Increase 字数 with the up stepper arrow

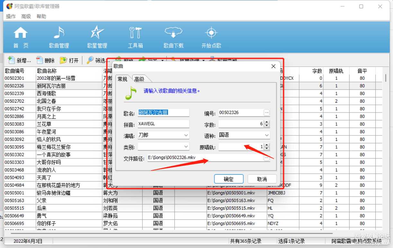[266, 122]
